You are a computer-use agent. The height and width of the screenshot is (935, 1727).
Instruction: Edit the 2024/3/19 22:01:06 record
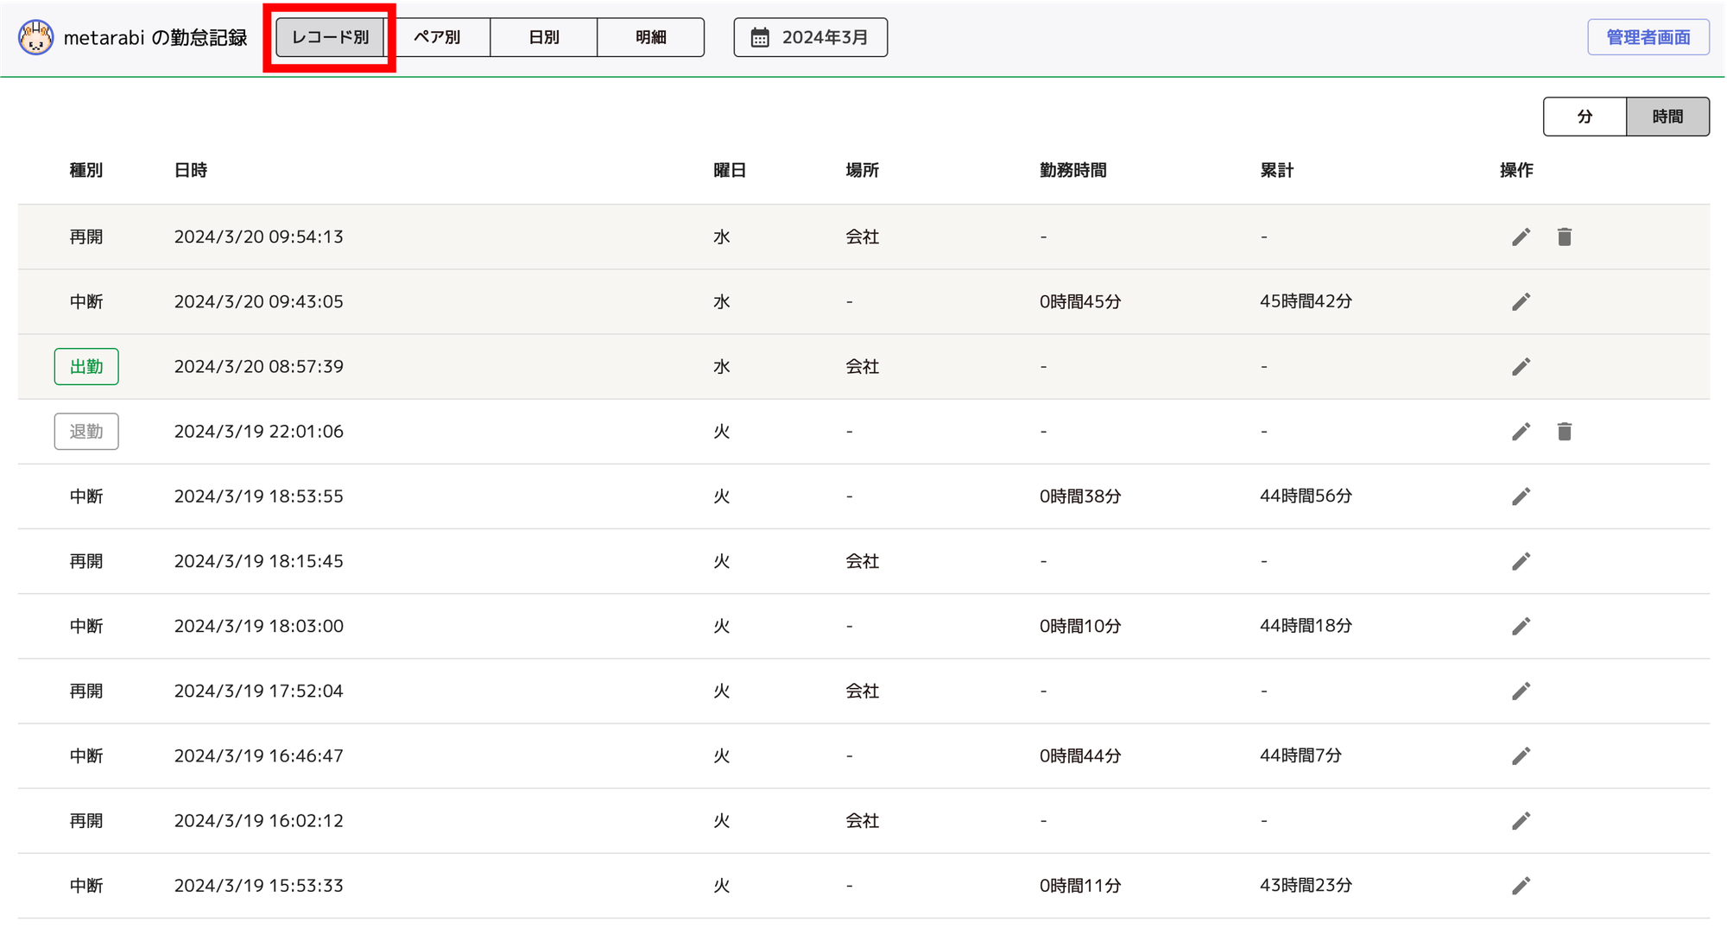coord(1521,432)
